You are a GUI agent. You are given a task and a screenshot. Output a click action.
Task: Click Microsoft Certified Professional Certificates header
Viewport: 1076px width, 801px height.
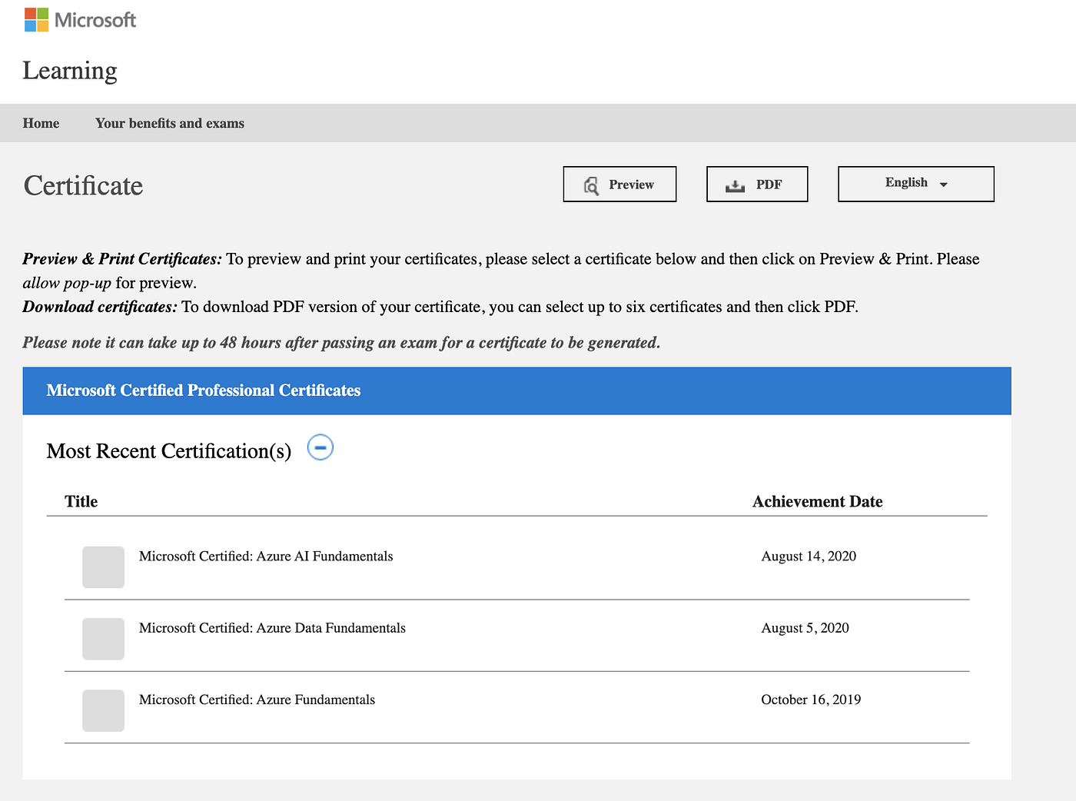204,391
